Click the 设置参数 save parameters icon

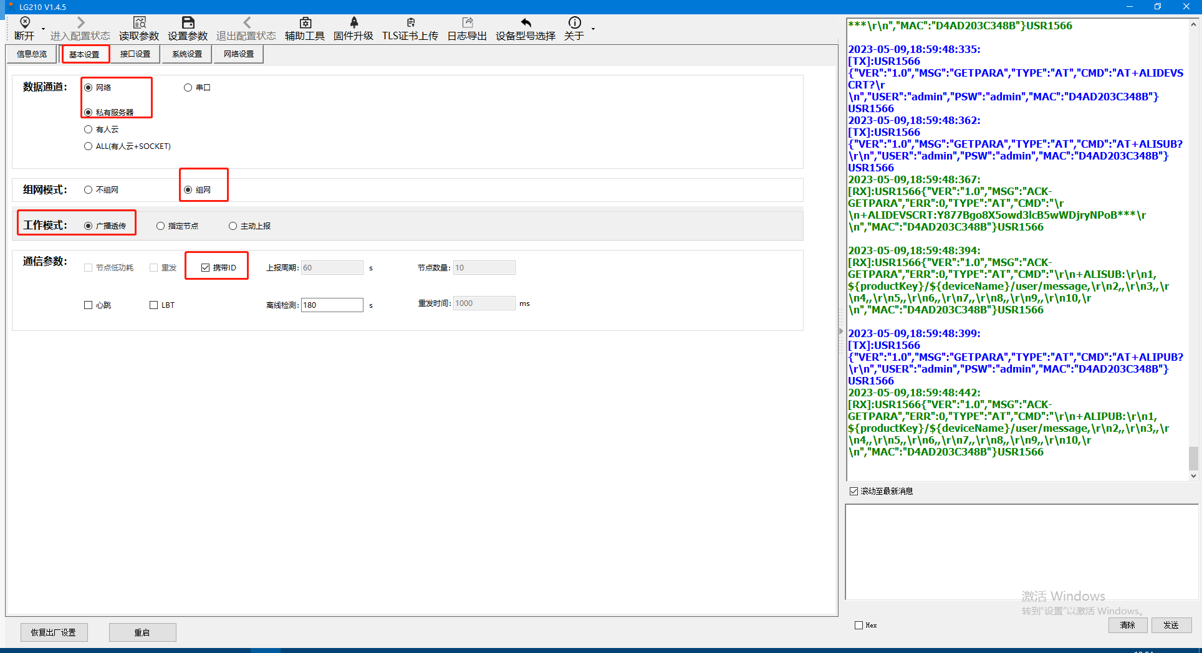click(188, 23)
